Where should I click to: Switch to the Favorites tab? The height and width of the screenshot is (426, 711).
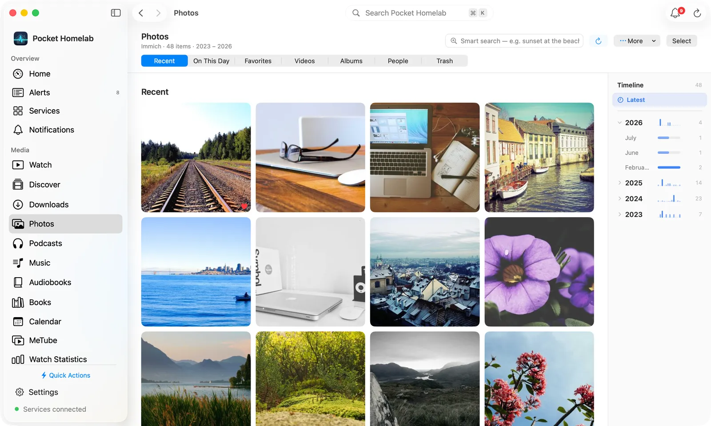click(x=258, y=61)
